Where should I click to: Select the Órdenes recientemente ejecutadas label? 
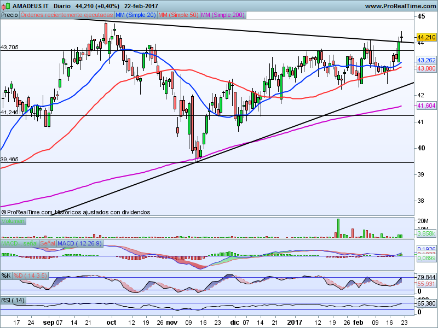click(x=67, y=15)
